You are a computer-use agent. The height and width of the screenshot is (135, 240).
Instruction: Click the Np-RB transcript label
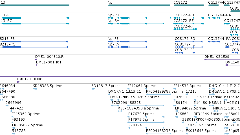113,15
